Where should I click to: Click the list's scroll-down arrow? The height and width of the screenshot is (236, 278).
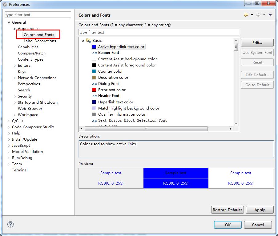pos(236,124)
